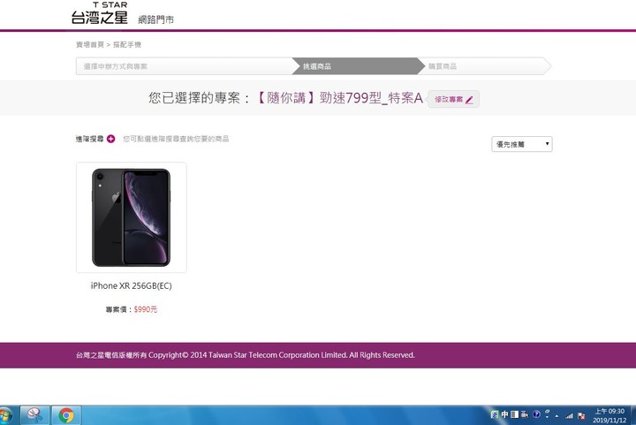
Task: Click the 進階搜尋 label
Action: (x=89, y=139)
